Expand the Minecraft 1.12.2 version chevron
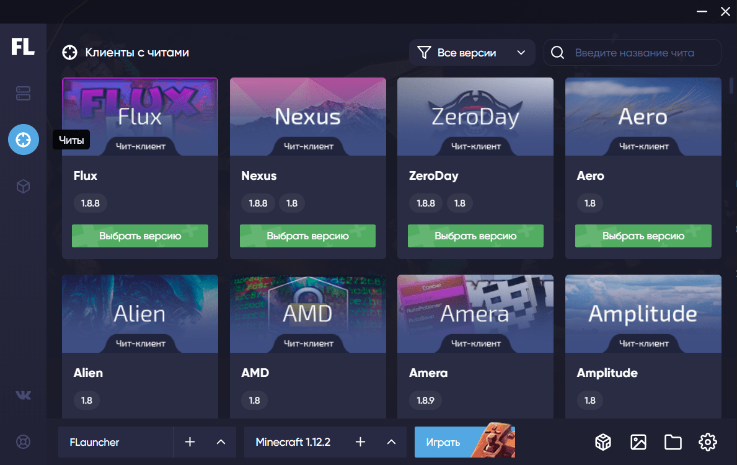This screenshot has width=737, height=465. [391, 442]
